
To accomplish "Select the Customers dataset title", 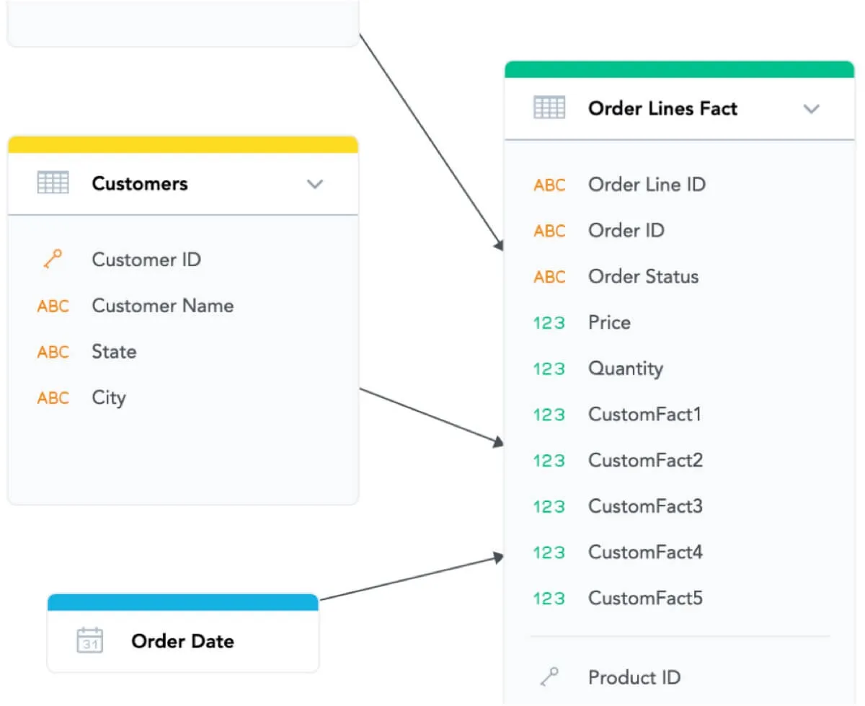I will (x=140, y=183).
